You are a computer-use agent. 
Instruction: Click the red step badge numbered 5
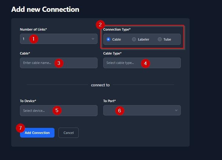click(57, 110)
